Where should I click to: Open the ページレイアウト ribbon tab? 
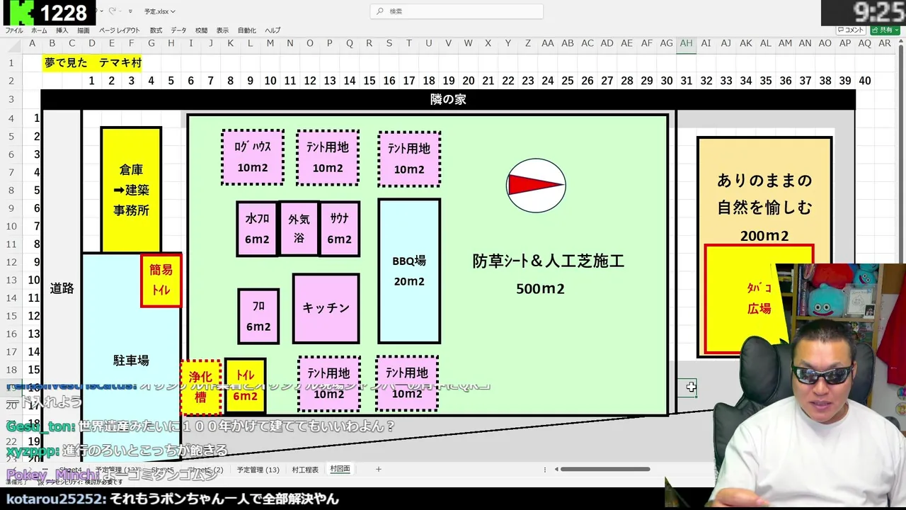coord(120,30)
